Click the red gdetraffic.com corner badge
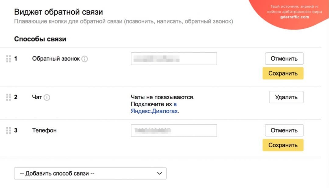This screenshot has width=329, height=188. pyautogui.click(x=295, y=12)
